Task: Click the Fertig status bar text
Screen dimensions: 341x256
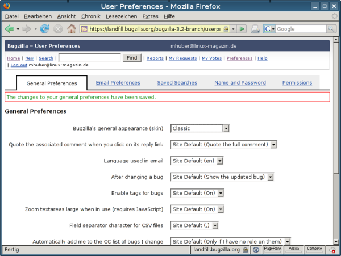Action: pyautogui.click(x=12, y=250)
